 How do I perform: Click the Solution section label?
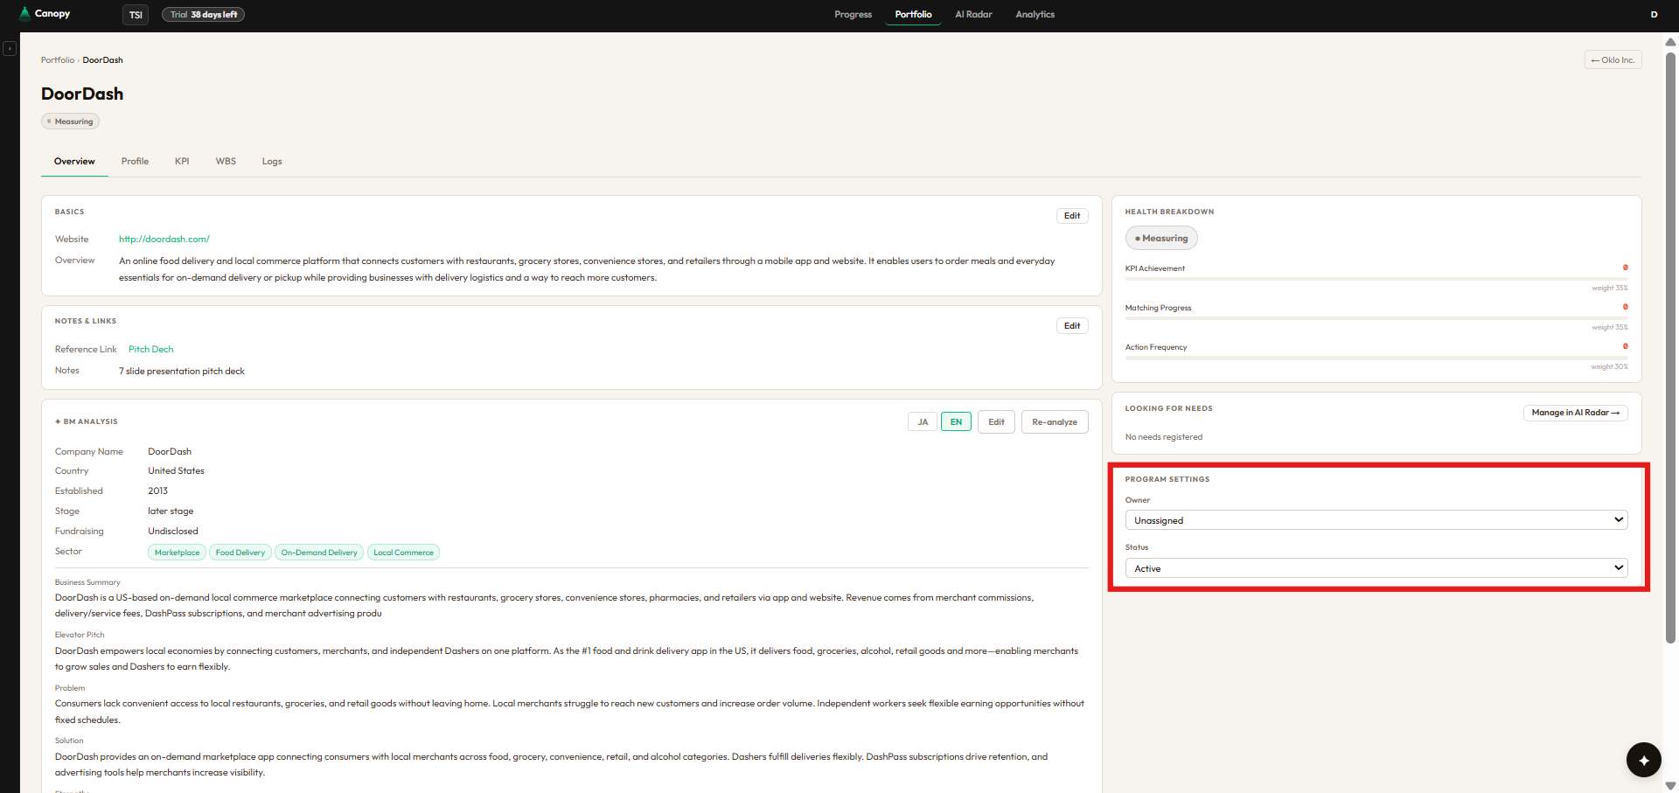point(69,741)
